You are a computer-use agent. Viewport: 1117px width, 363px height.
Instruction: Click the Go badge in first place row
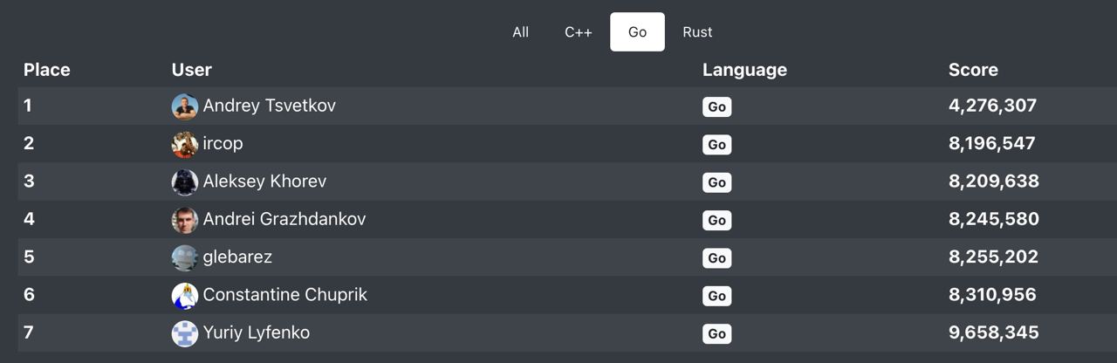point(716,106)
